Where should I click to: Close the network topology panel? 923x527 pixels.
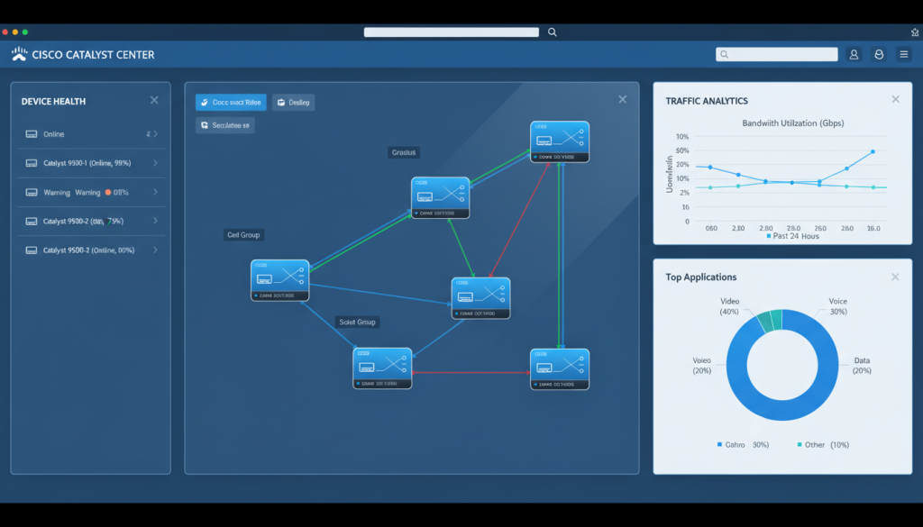pyautogui.click(x=623, y=99)
